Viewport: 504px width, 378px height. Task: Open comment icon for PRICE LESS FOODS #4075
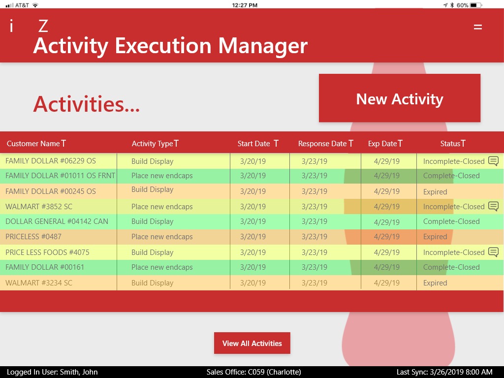[x=493, y=252]
